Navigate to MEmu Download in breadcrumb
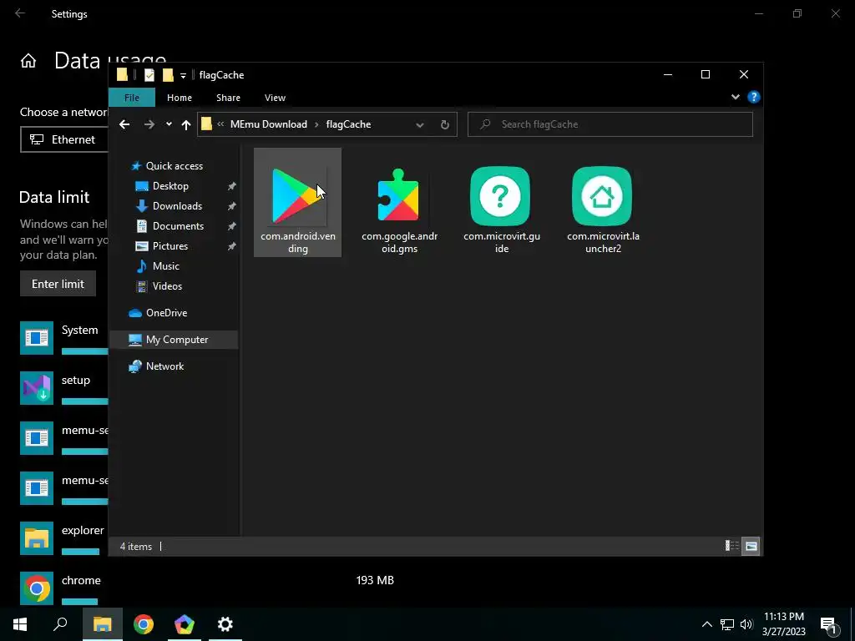855x641 pixels. coord(269,124)
